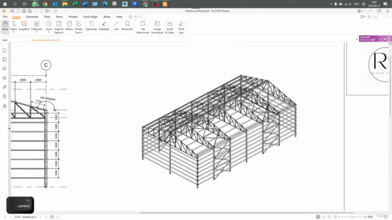Image resolution: width=392 pixels, height=220 pixels.
Task: Expand the quick access customize dropdown
Action: [56, 11]
